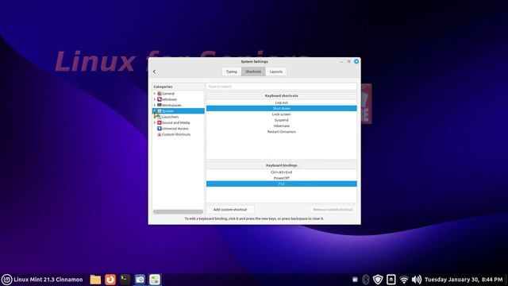The width and height of the screenshot is (508, 286).
Task: Click the Universal Access category icon
Action: 160,129
